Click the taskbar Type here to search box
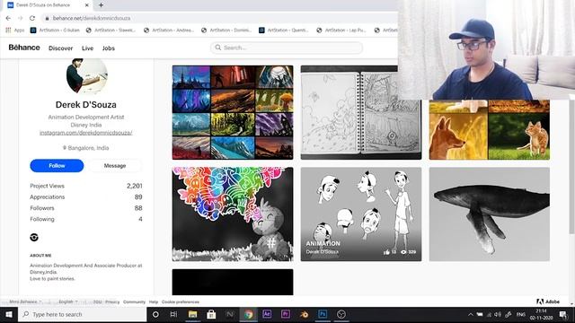Viewport: 575px width, 323px height. click(x=82, y=314)
